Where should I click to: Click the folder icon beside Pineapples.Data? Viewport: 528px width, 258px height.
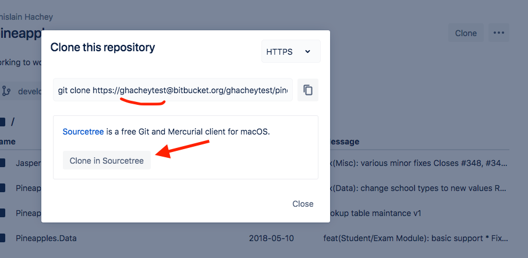[2, 238]
